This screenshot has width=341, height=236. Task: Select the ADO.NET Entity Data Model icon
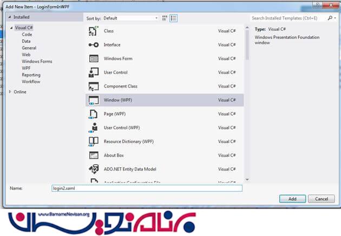[x=94, y=169]
